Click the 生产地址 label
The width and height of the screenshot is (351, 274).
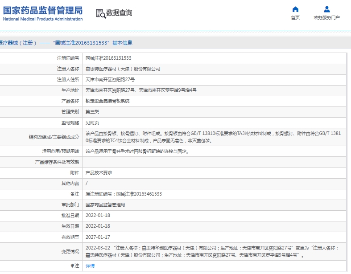[x=70, y=90]
